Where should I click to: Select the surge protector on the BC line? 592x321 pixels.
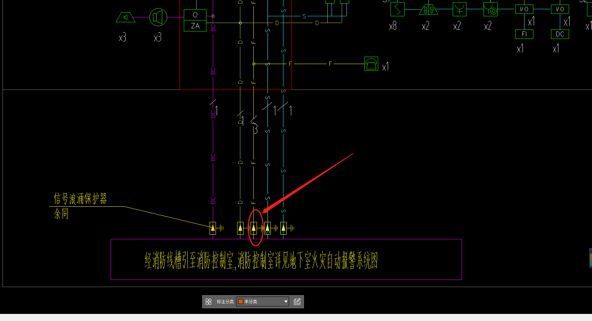pyautogui.click(x=213, y=228)
